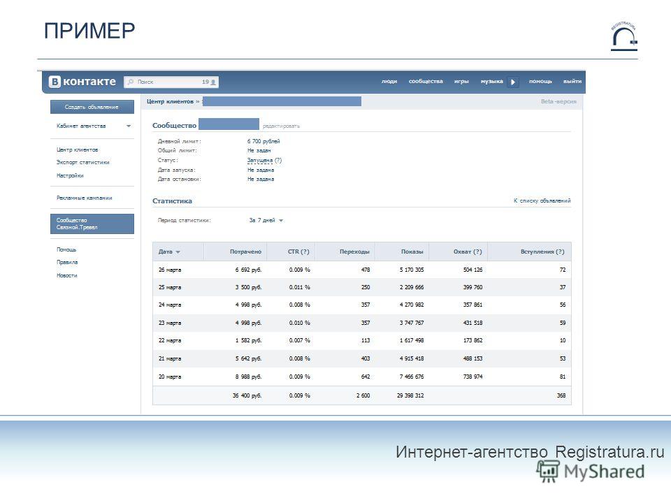The width and height of the screenshot is (671, 503).
Task: Click the 2 600 total clicks cell
Action: (363, 395)
